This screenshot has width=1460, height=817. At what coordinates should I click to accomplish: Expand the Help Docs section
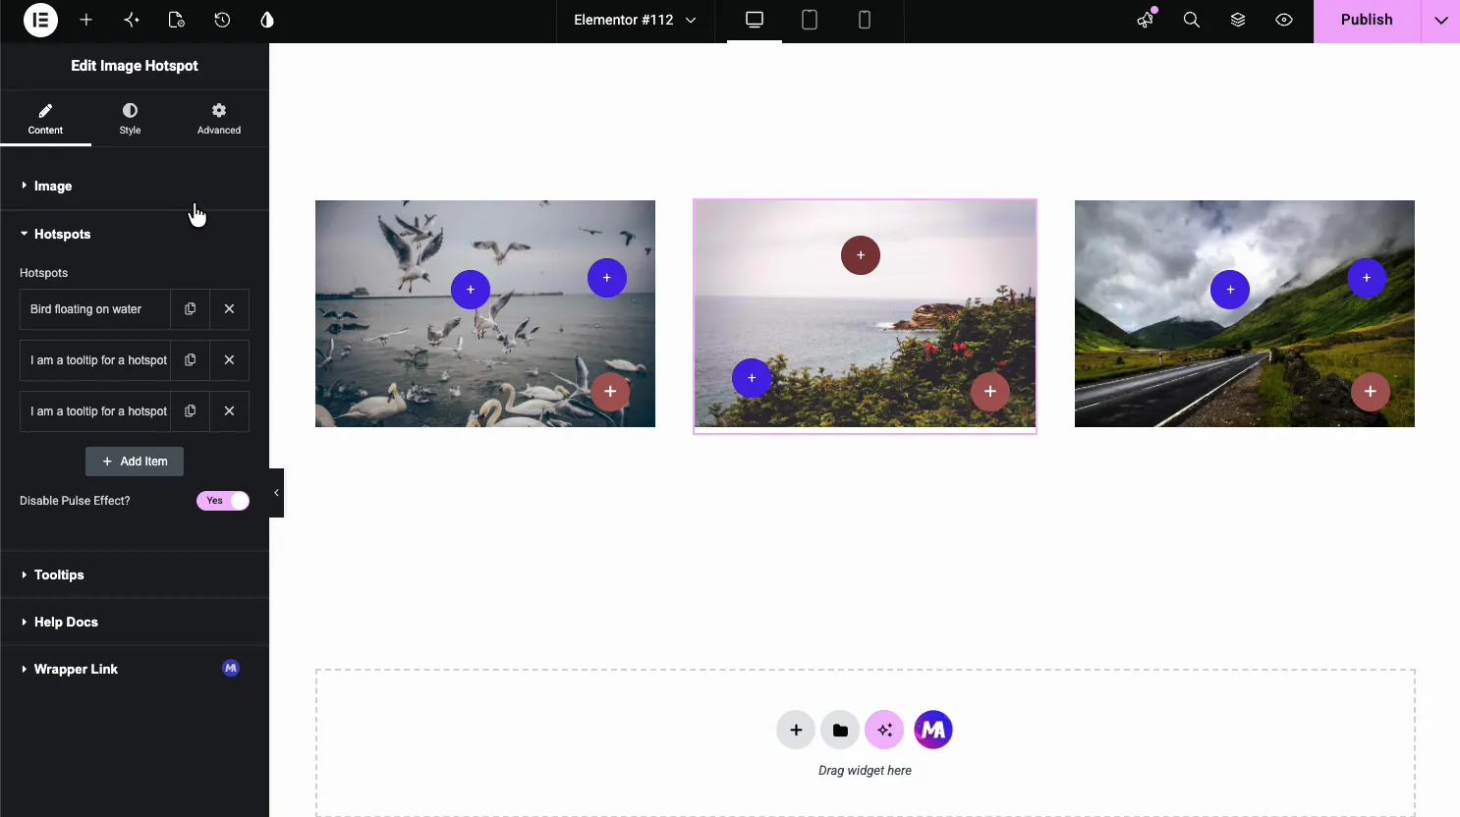pos(135,622)
